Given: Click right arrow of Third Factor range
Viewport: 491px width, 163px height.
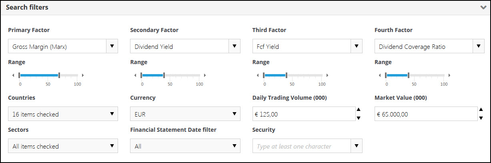Looking at the screenshot, I should point(327,75).
